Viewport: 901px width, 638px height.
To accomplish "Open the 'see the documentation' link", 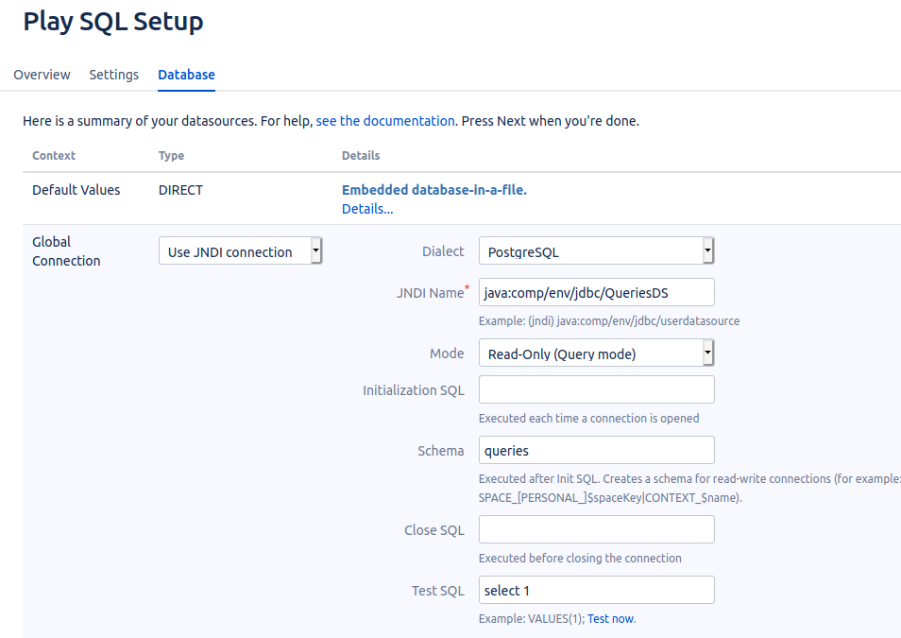I will (384, 121).
